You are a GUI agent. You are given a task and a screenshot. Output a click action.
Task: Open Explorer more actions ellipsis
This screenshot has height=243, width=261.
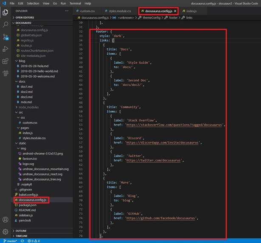[67, 11]
